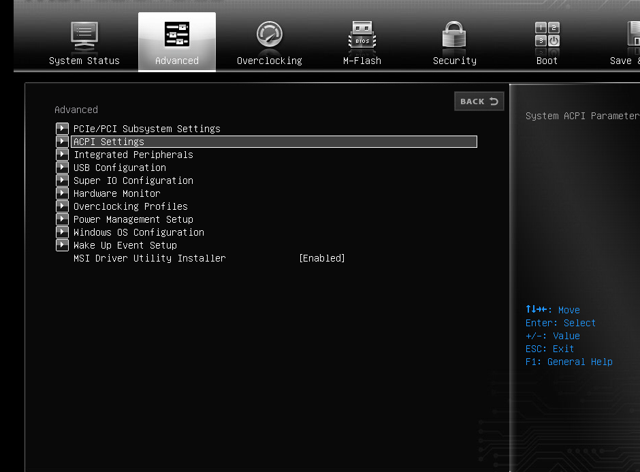The image size is (640, 472).
Task: Click the Enter: Select hint
Action: tap(560, 323)
